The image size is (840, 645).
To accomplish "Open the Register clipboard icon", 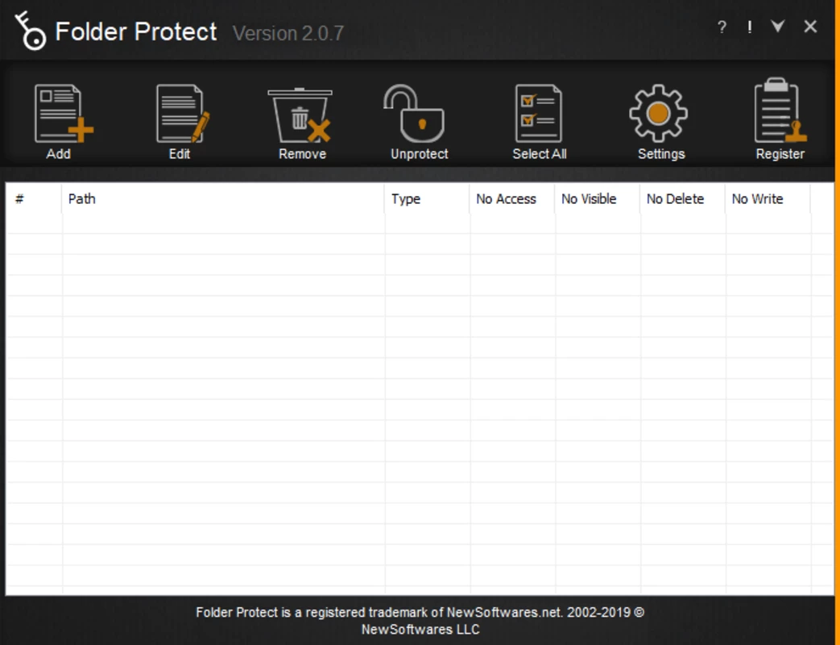I will pyautogui.click(x=780, y=110).
